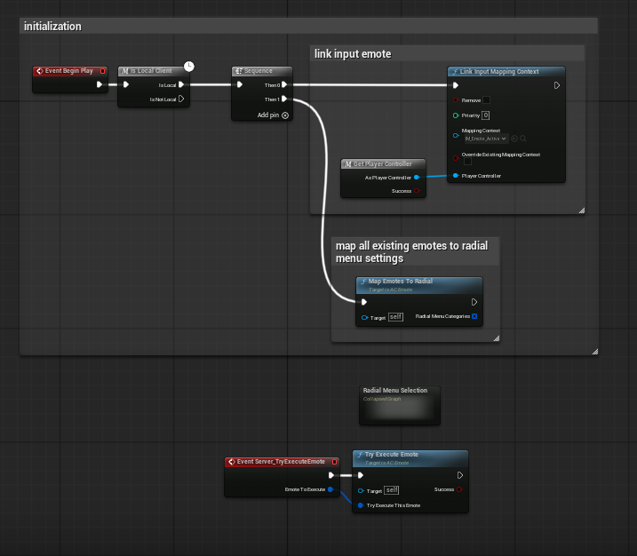Click the red delegate pin on Event Begin Play
The width and height of the screenshot is (637, 556).
103,71
